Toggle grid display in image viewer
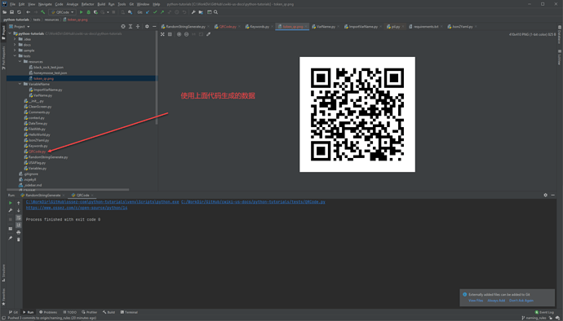 [x=170, y=34]
